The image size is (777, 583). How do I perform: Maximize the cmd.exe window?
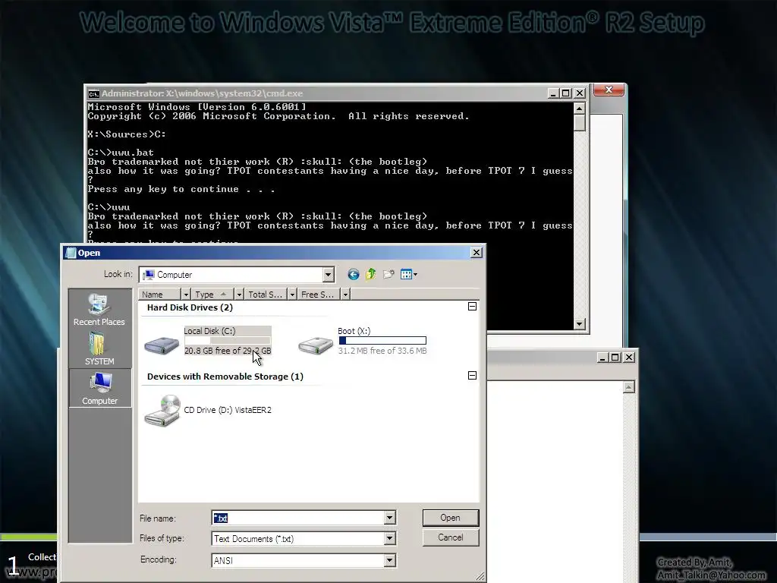click(566, 93)
